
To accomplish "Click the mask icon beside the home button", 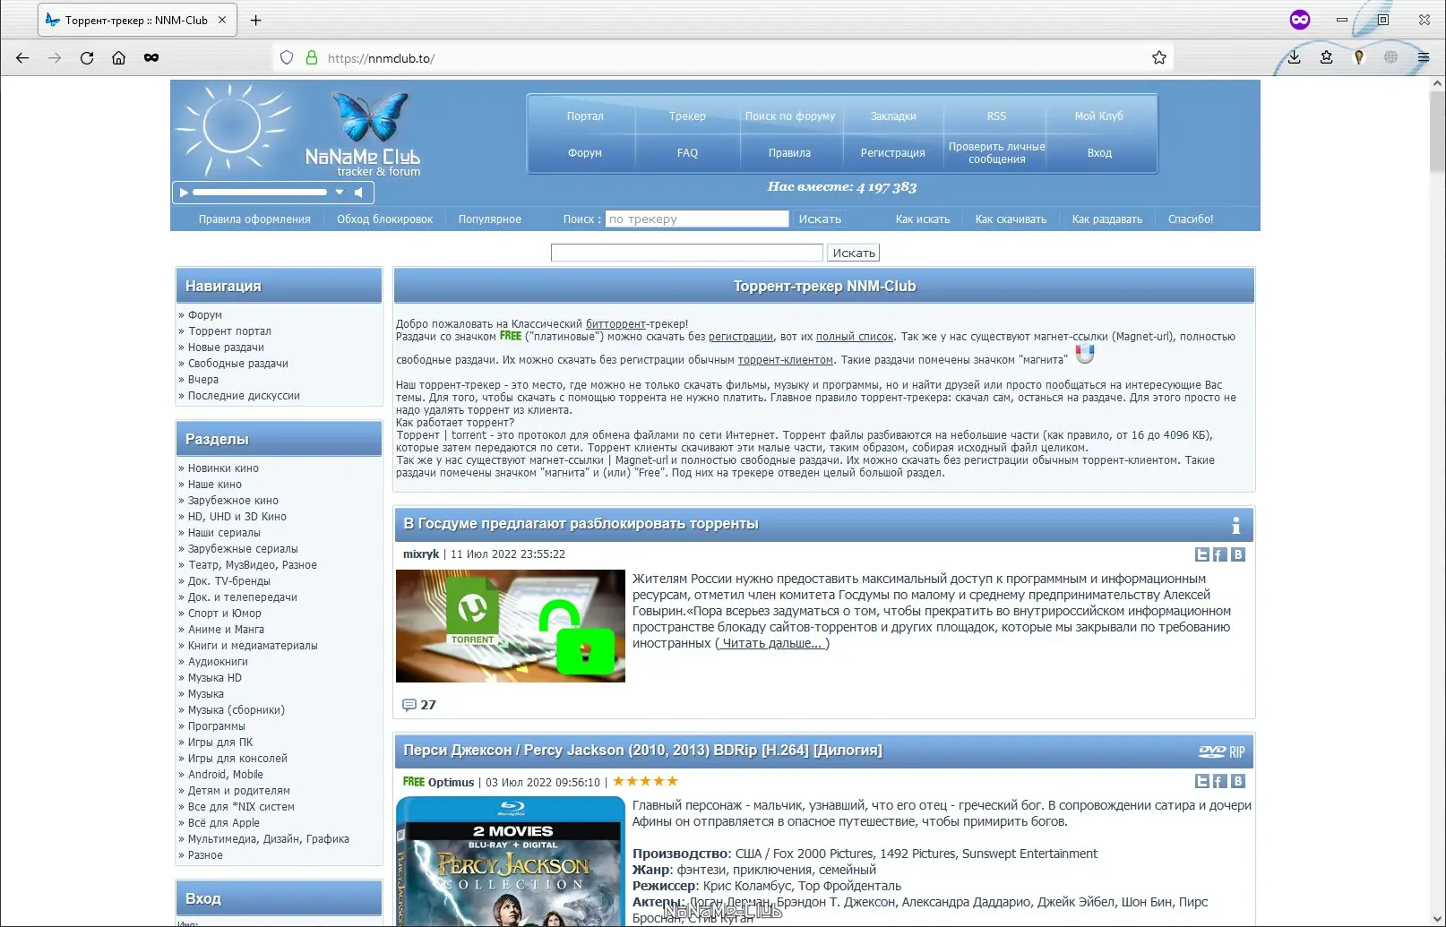I will 151,58.
